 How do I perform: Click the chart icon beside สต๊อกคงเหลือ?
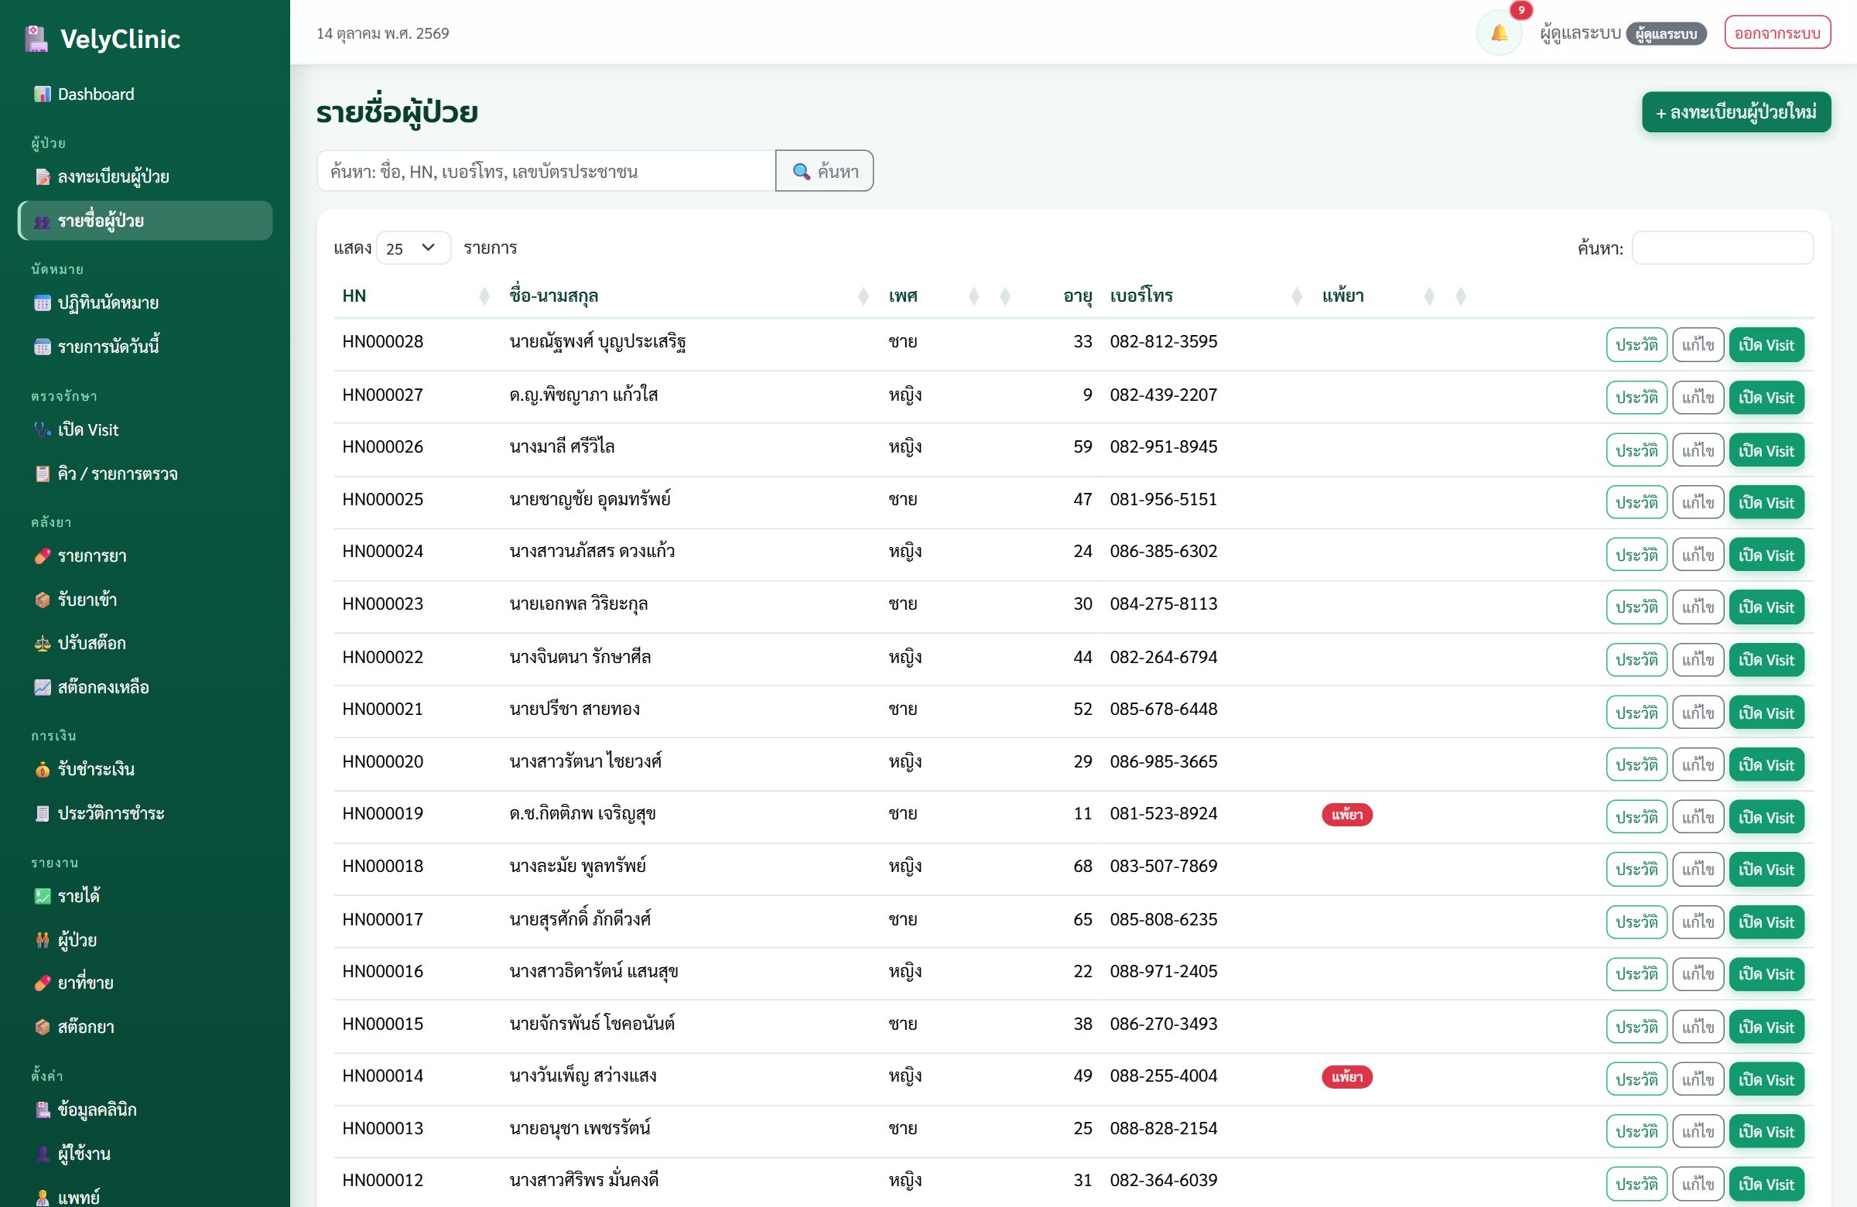pyautogui.click(x=42, y=687)
